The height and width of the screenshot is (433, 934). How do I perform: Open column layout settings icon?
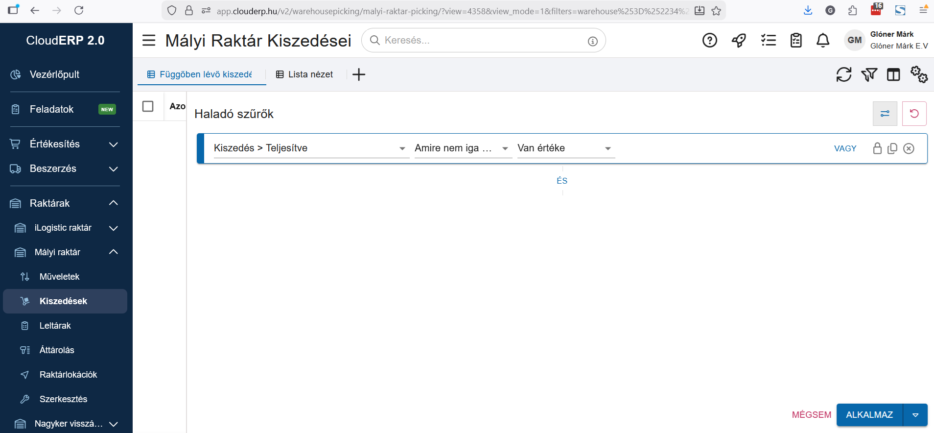pyautogui.click(x=893, y=74)
